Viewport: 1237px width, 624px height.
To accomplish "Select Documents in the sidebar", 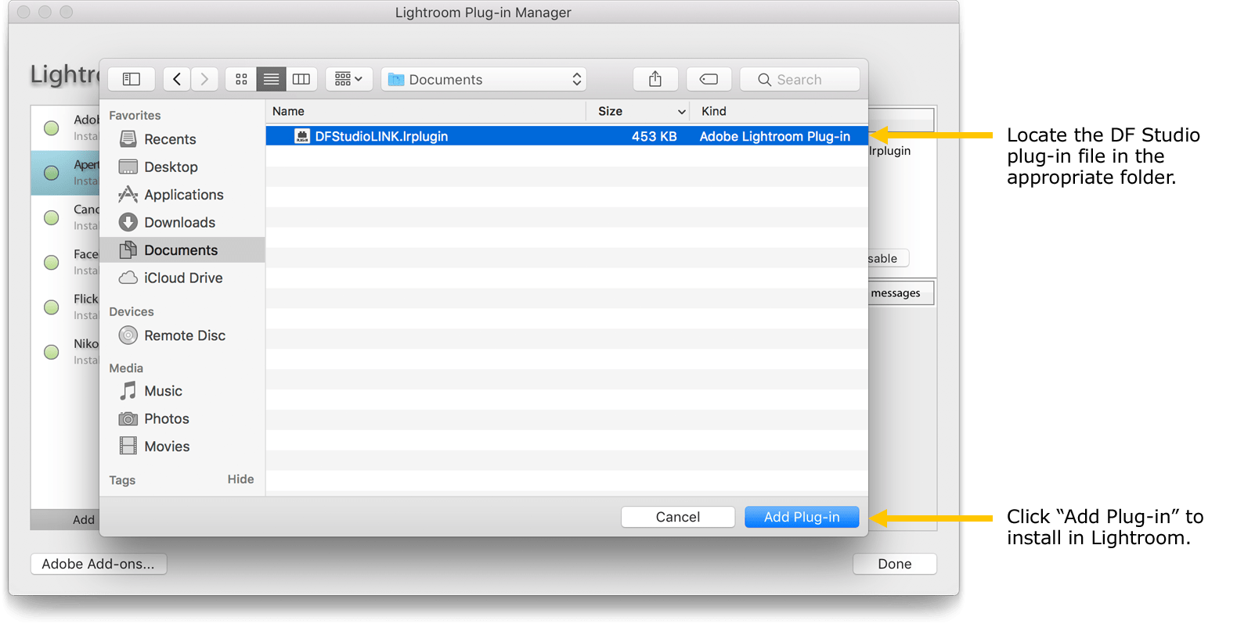I will pyautogui.click(x=182, y=250).
